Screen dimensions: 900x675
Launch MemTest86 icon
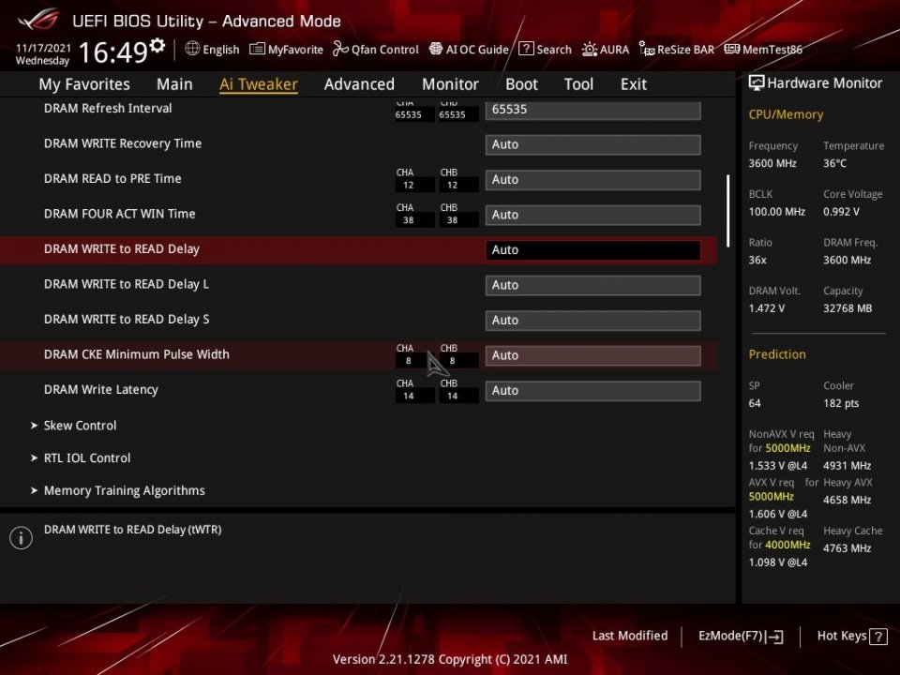(x=732, y=49)
